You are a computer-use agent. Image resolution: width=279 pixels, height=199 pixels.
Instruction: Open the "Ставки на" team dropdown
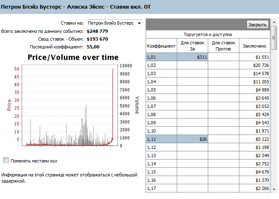click(x=114, y=23)
